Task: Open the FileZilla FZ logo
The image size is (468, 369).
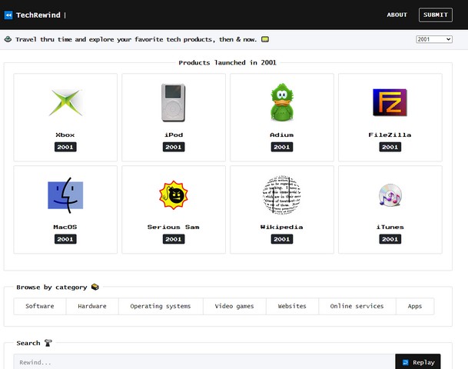Action: pyautogui.click(x=390, y=102)
